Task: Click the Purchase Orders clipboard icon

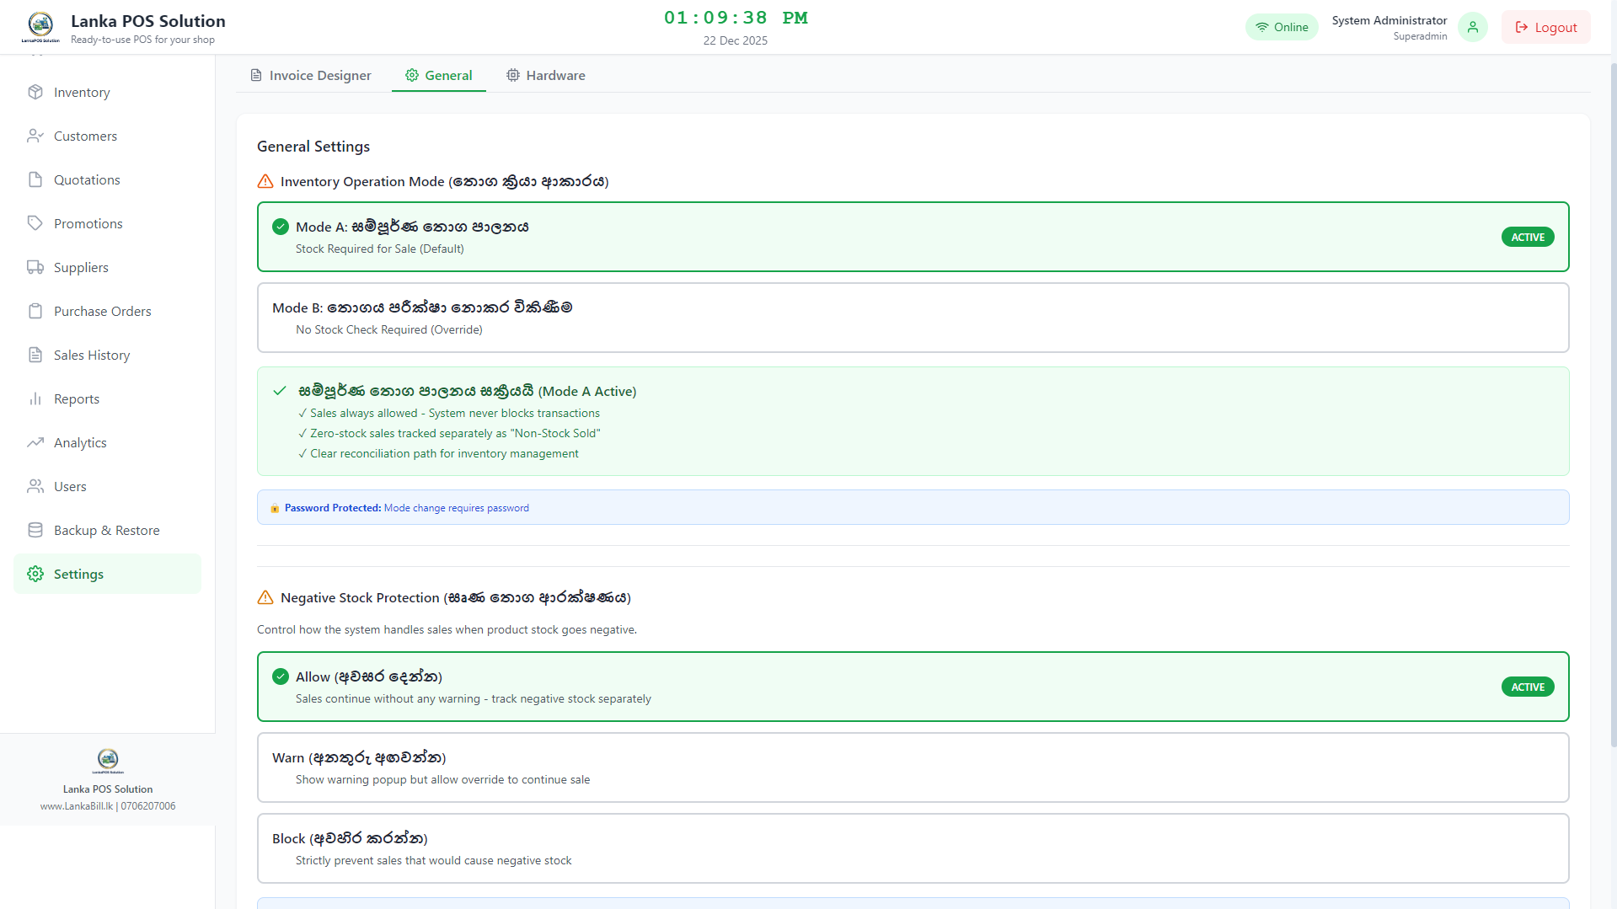Action: point(35,311)
